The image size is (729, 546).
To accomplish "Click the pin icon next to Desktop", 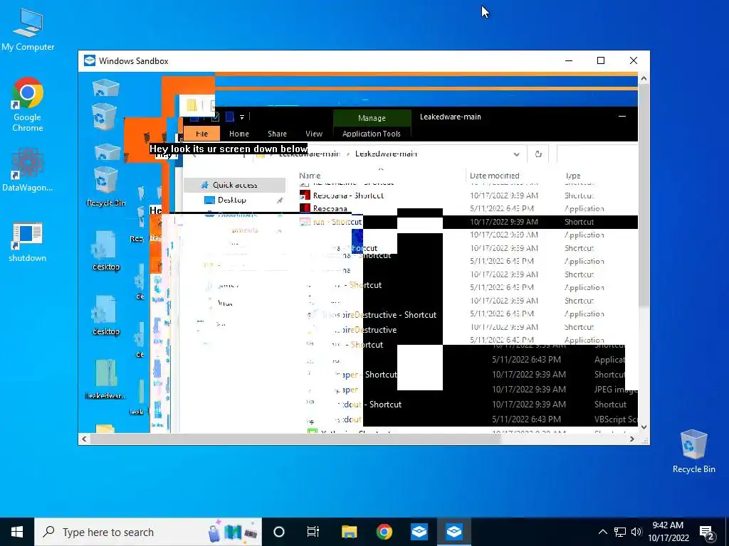I will 279,200.
